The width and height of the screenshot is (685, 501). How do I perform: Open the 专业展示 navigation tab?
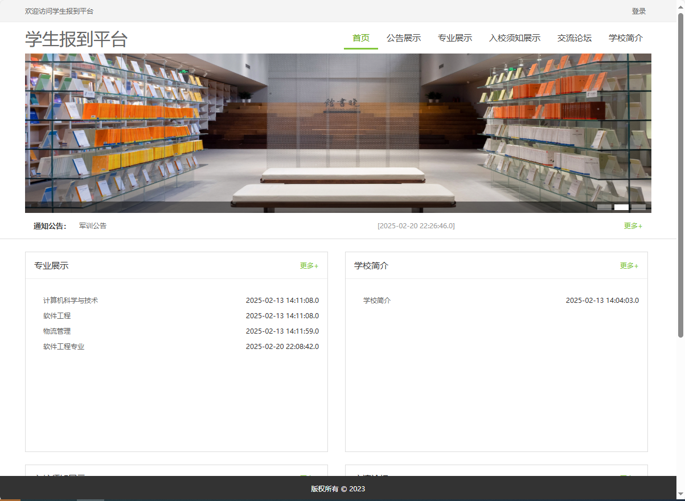[455, 38]
